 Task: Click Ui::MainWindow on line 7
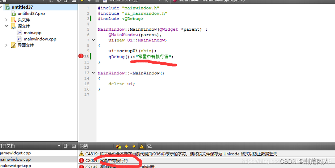click(146, 40)
